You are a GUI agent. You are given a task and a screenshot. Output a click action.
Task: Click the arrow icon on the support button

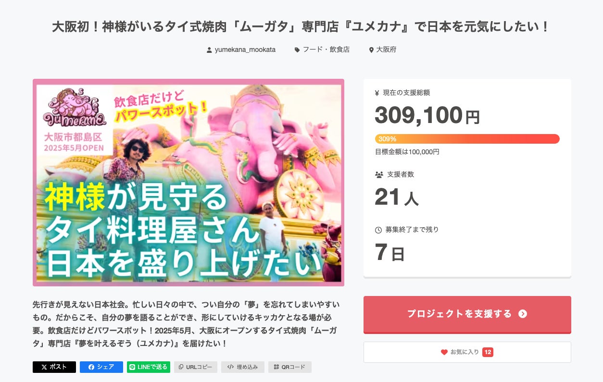tap(523, 314)
